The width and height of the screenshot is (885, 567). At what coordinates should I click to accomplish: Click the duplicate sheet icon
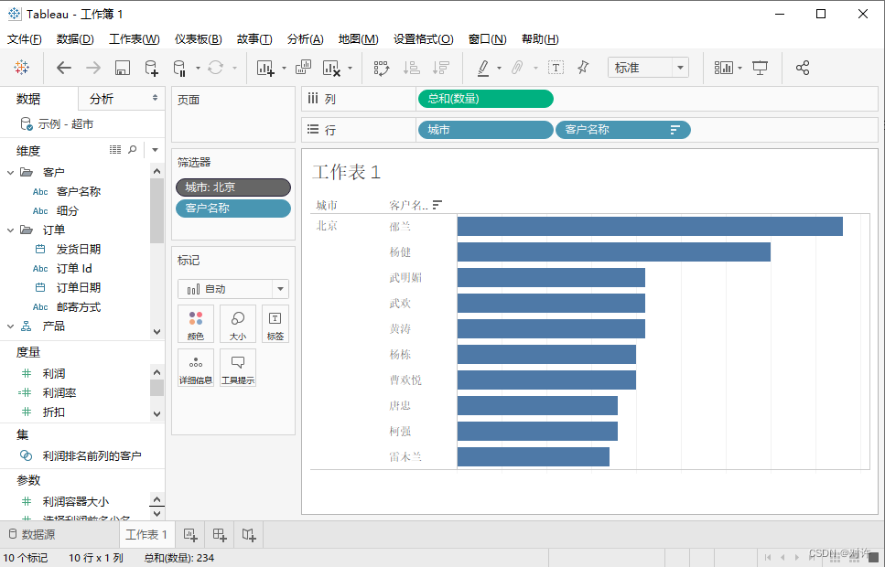(304, 67)
